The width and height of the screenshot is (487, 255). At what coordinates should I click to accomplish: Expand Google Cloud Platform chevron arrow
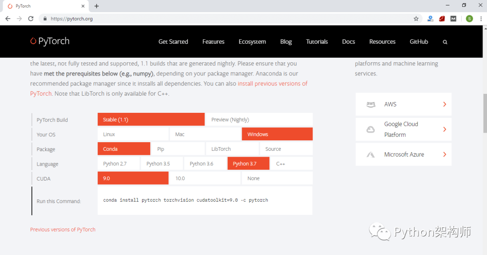click(x=445, y=129)
